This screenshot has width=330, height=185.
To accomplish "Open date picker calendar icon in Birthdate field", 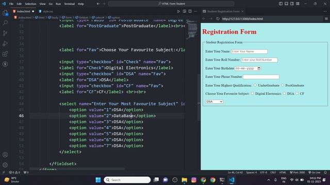I will tap(259, 68).
